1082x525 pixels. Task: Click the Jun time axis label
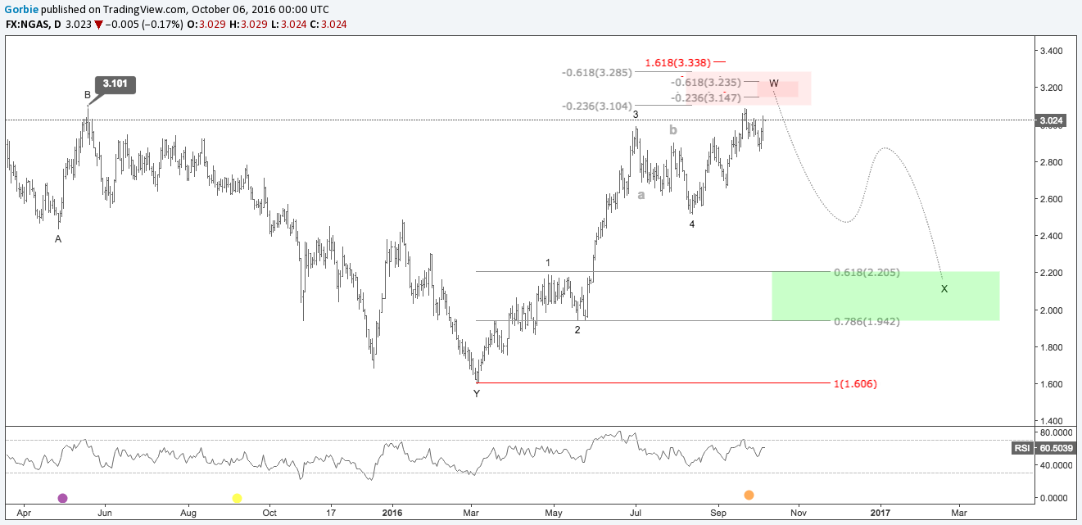click(x=105, y=512)
